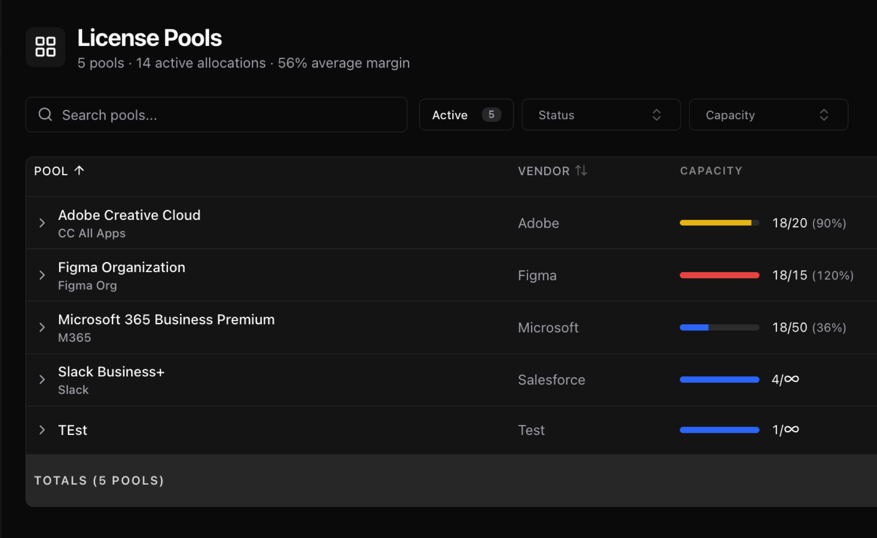Click the search magnifier icon
Image resolution: width=877 pixels, height=538 pixels.
pos(45,115)
